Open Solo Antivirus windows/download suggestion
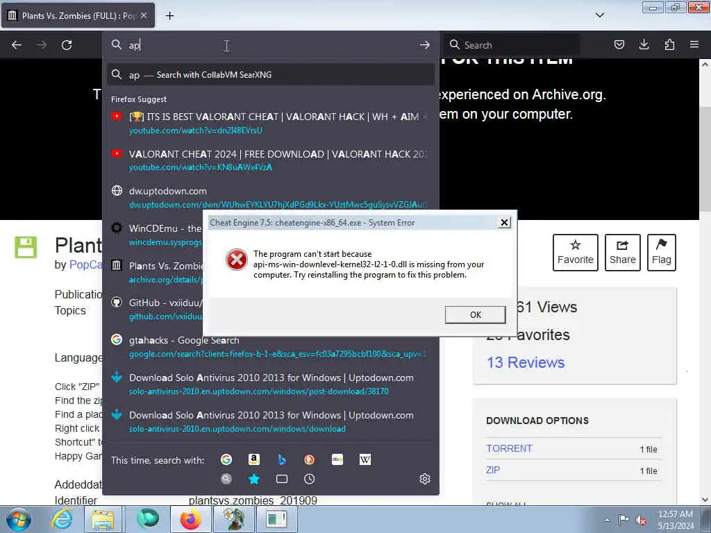Screen dimensions: 711x533 click(271, 421)
